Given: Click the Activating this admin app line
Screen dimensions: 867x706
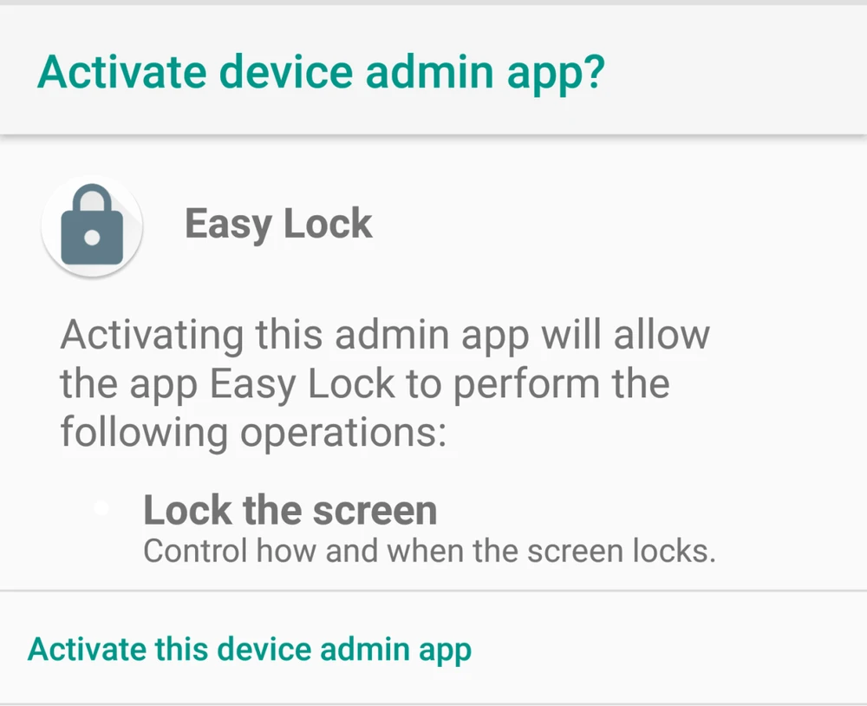Looking at the screenshot, I should tap(385, 335).
